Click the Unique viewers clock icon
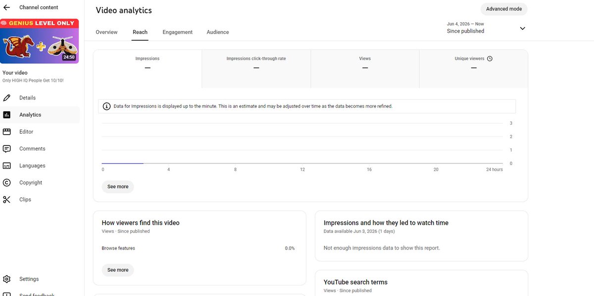The height and width of the screenshot is (296, 594). click(x=490, y=58)
